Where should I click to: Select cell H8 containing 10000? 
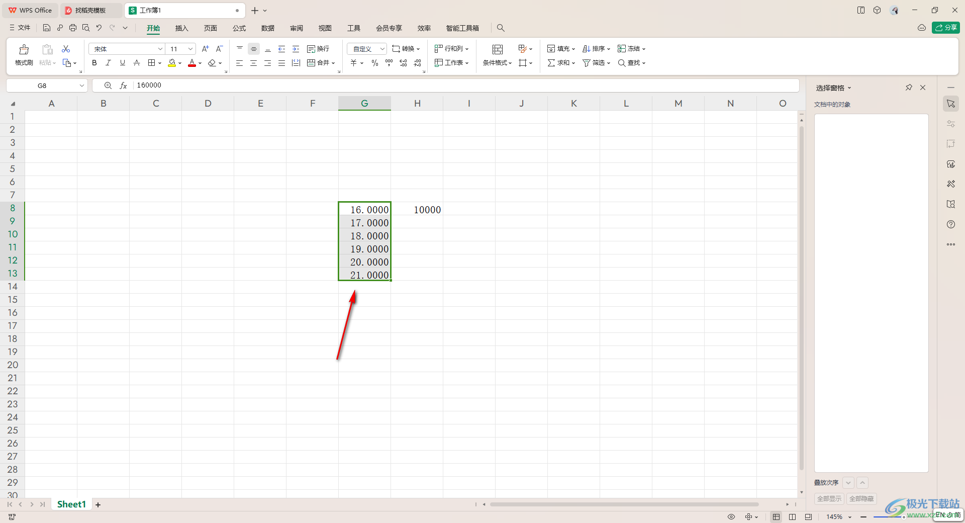417,210
